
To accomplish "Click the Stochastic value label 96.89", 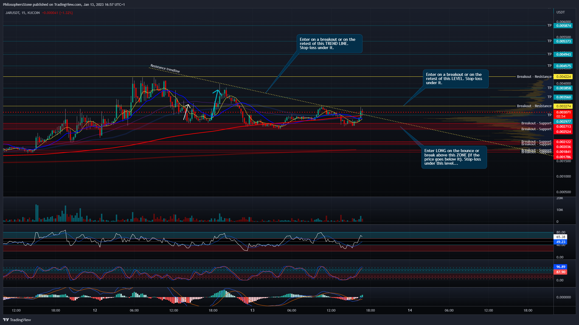I will [x=561, y=267].
